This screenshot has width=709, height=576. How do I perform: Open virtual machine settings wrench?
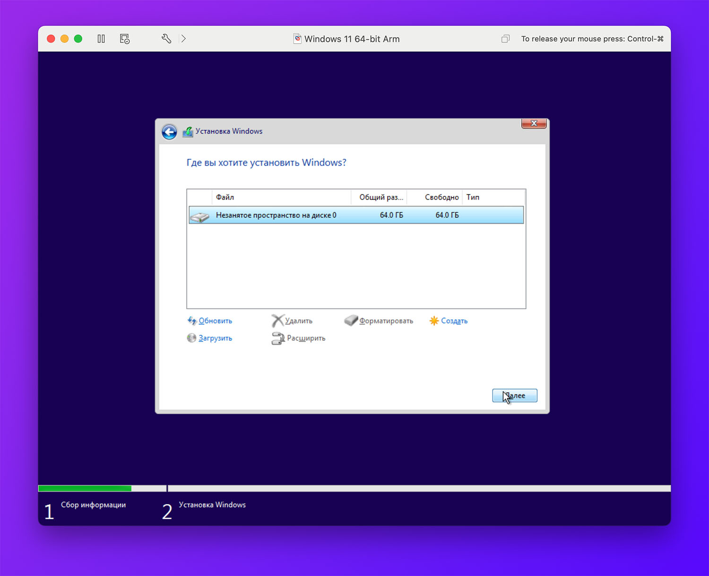coord(166,39)
